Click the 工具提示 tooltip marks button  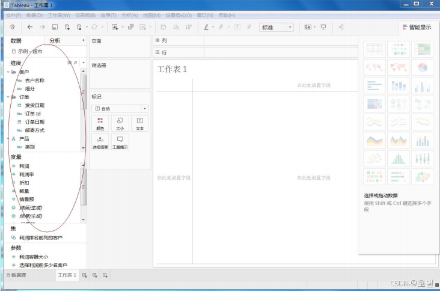120,142
